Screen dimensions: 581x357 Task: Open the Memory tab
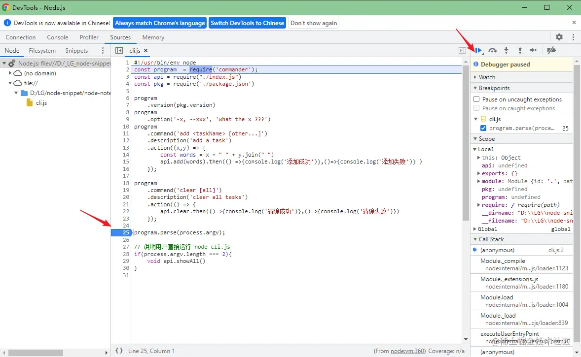pyautogui.click(x=153, y=37)
